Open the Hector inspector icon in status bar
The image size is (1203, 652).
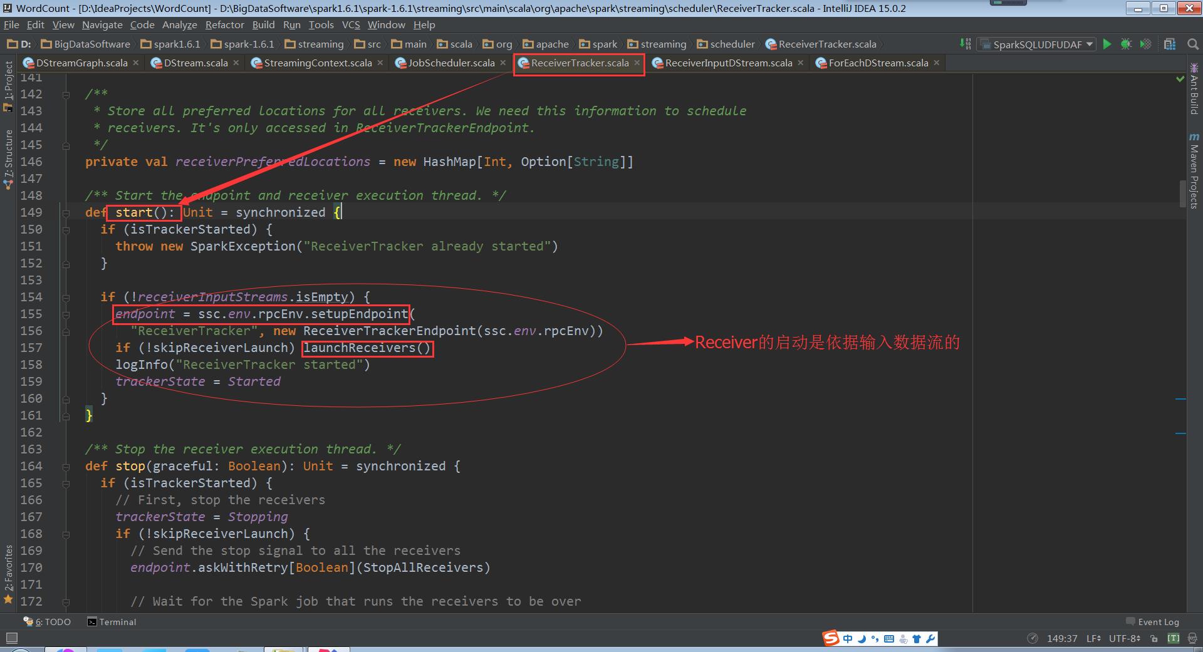pos(1193,638)
